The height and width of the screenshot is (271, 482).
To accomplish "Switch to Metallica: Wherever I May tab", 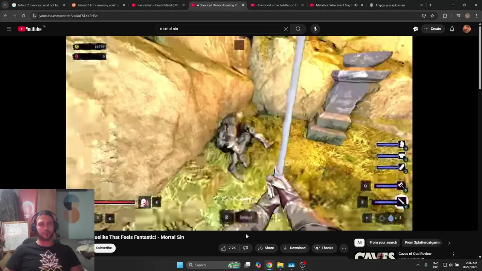I will pos(333,5).
